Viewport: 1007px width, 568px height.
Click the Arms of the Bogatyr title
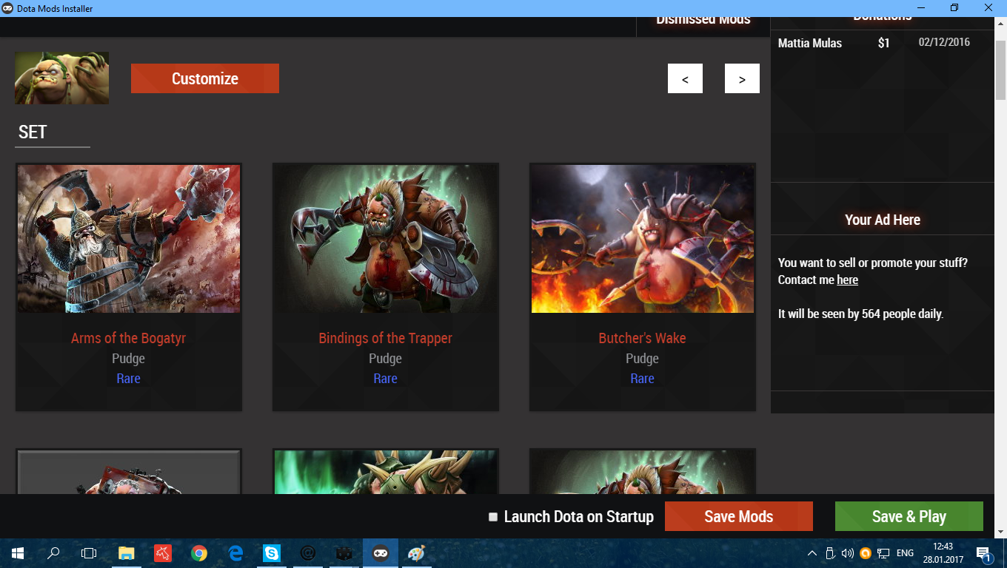pyautogui.click(x=129, y=338)
